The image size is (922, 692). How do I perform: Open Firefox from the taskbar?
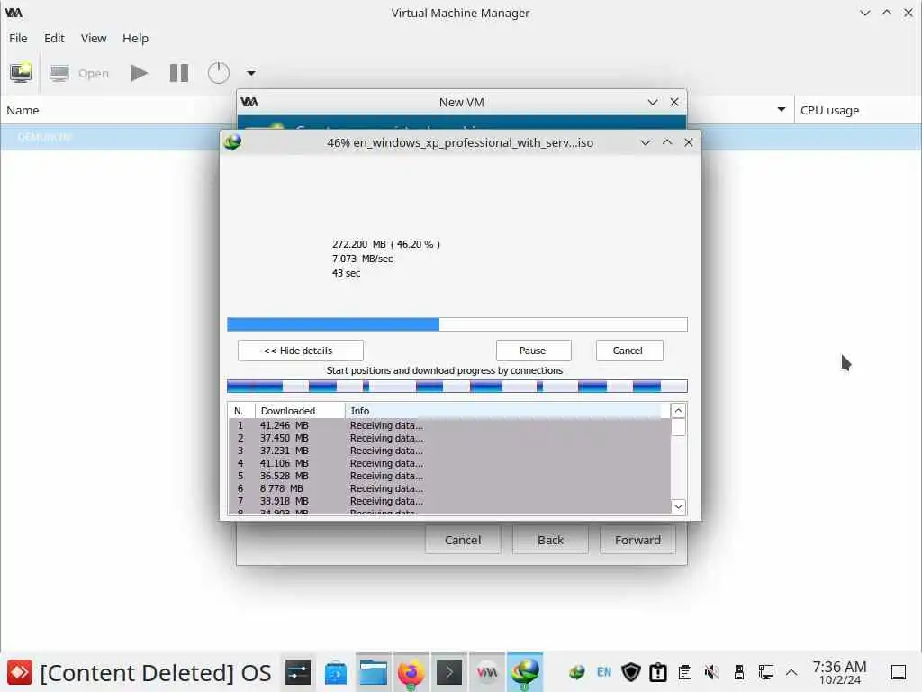(411, 672)
